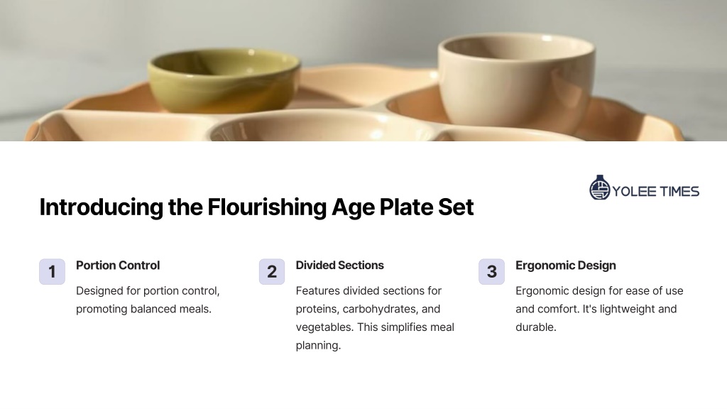Click 'promoting balanced meals' text line

coord(143,309)
